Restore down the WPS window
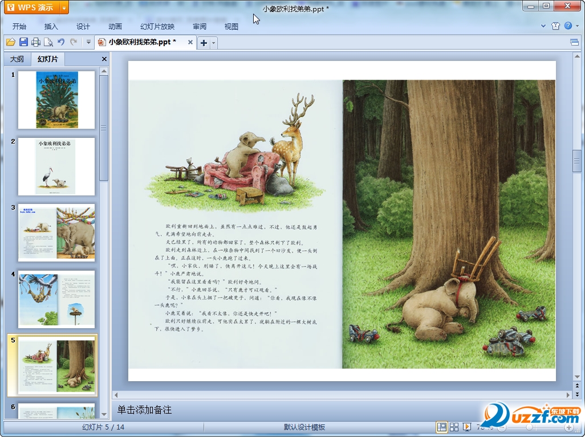The width and height of the screenshot is (585, 437). pyautogui.click(x=546, y=6)
